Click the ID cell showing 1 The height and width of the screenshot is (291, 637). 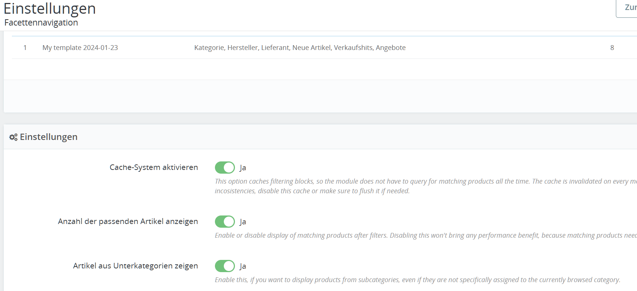tap(25, 47)
